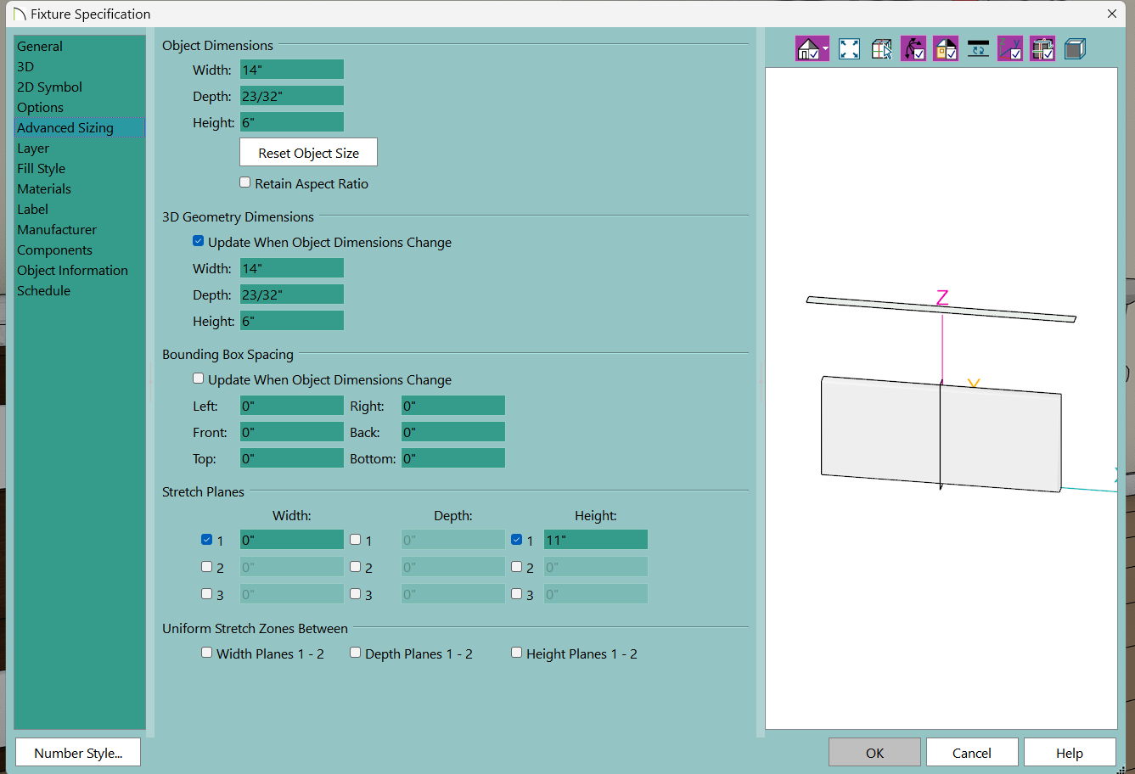Open the dropdown arrow beside the house view icon

[x=825, y=49]
